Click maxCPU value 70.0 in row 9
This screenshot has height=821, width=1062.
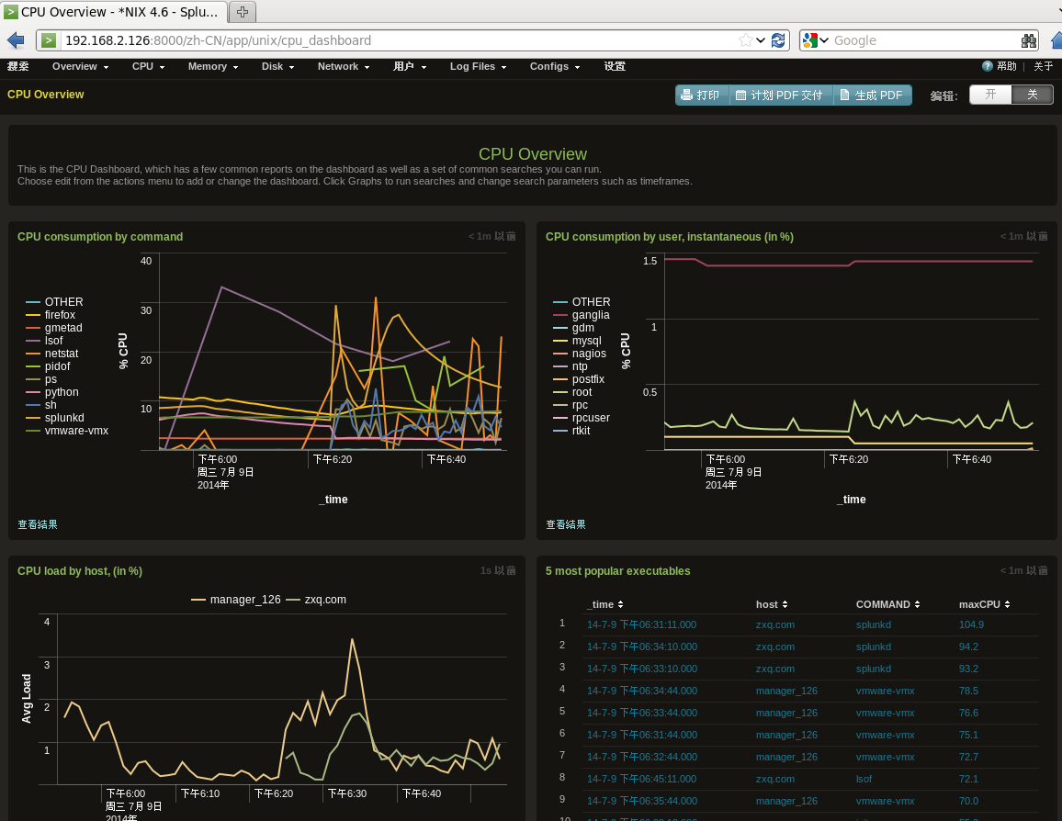[x=968, y=801]
